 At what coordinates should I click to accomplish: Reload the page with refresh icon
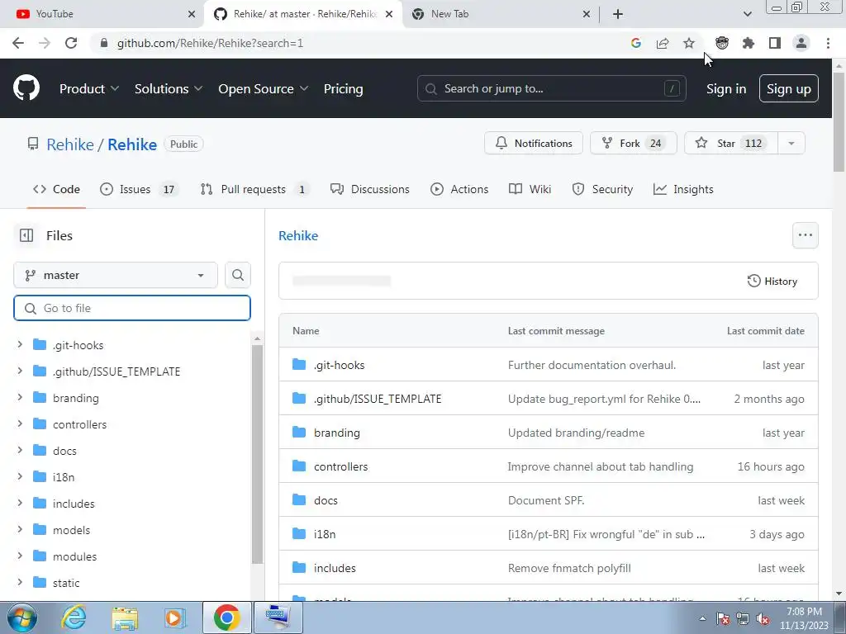pyautogui.click(x=71, y=43)
